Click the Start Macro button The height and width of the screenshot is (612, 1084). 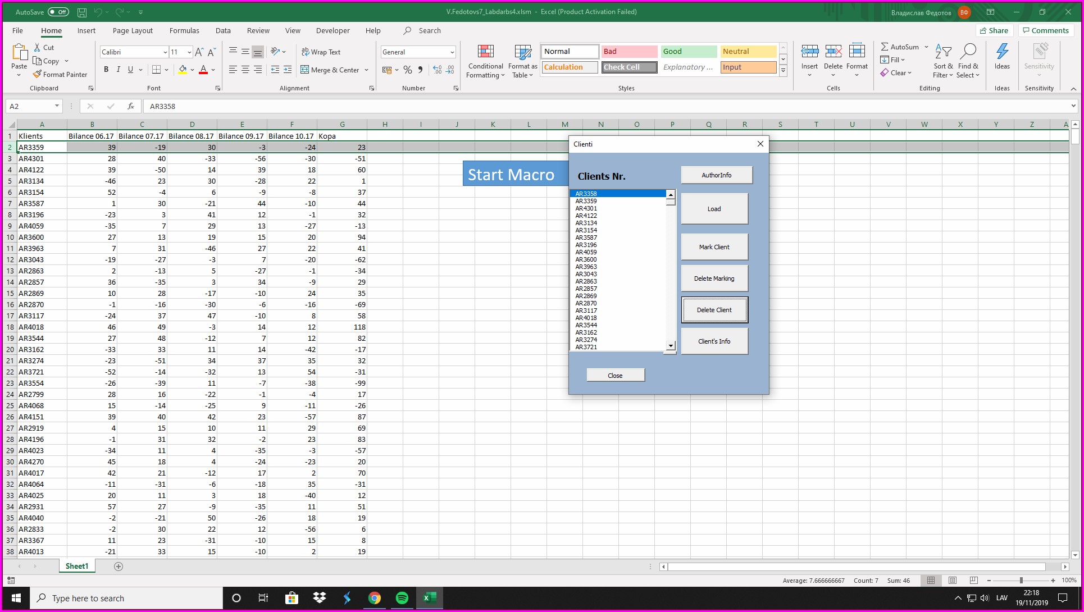[516, 174]
